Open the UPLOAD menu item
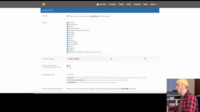The image size is (200, 112). (x=103, y=4)
